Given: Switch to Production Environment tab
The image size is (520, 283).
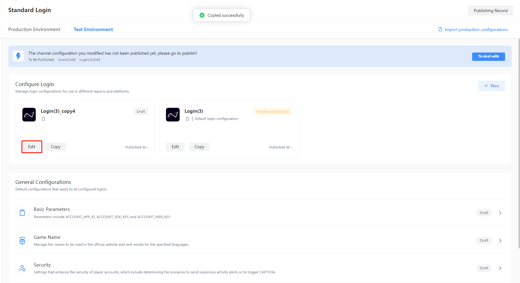Looking at the screenshot, I should (34, 30).
